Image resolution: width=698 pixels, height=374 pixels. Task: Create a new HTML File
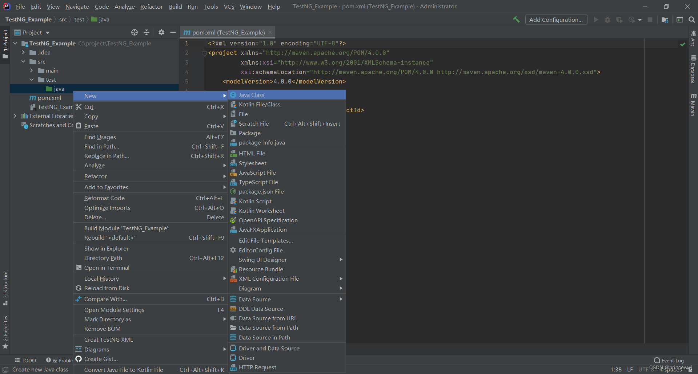[x=287, y=153]
